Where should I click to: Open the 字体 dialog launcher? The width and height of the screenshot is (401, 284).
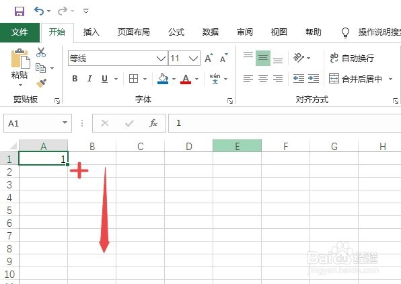[x=230, y=101]
